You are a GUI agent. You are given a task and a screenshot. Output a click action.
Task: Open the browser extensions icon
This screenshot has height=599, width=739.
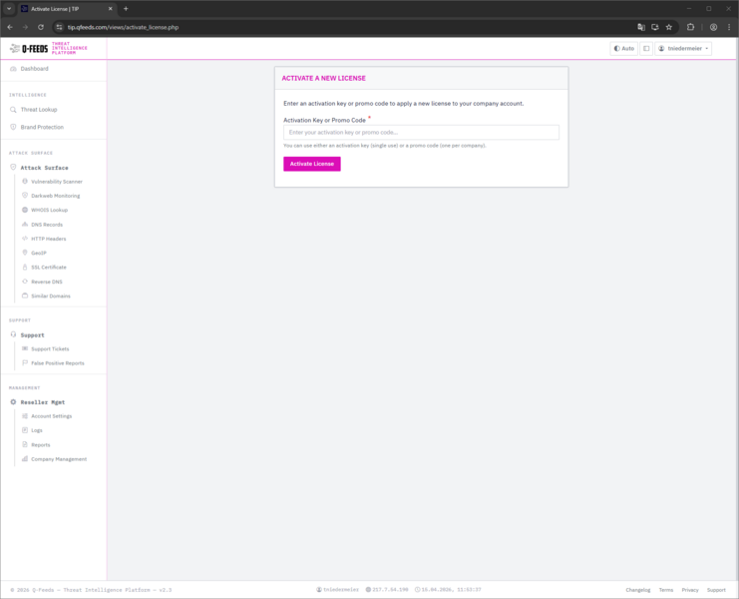690,27
